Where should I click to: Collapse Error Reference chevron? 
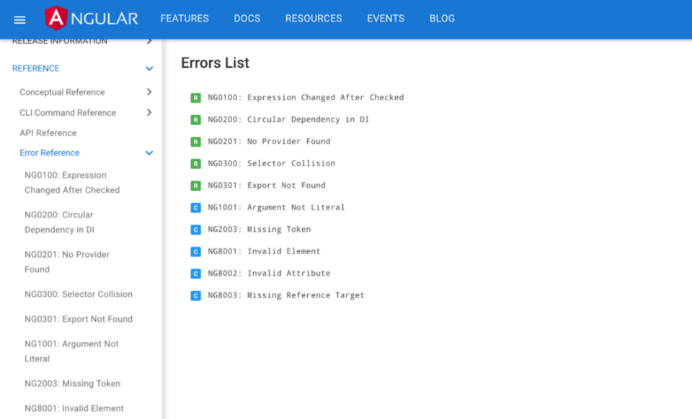tap(149, 153)
